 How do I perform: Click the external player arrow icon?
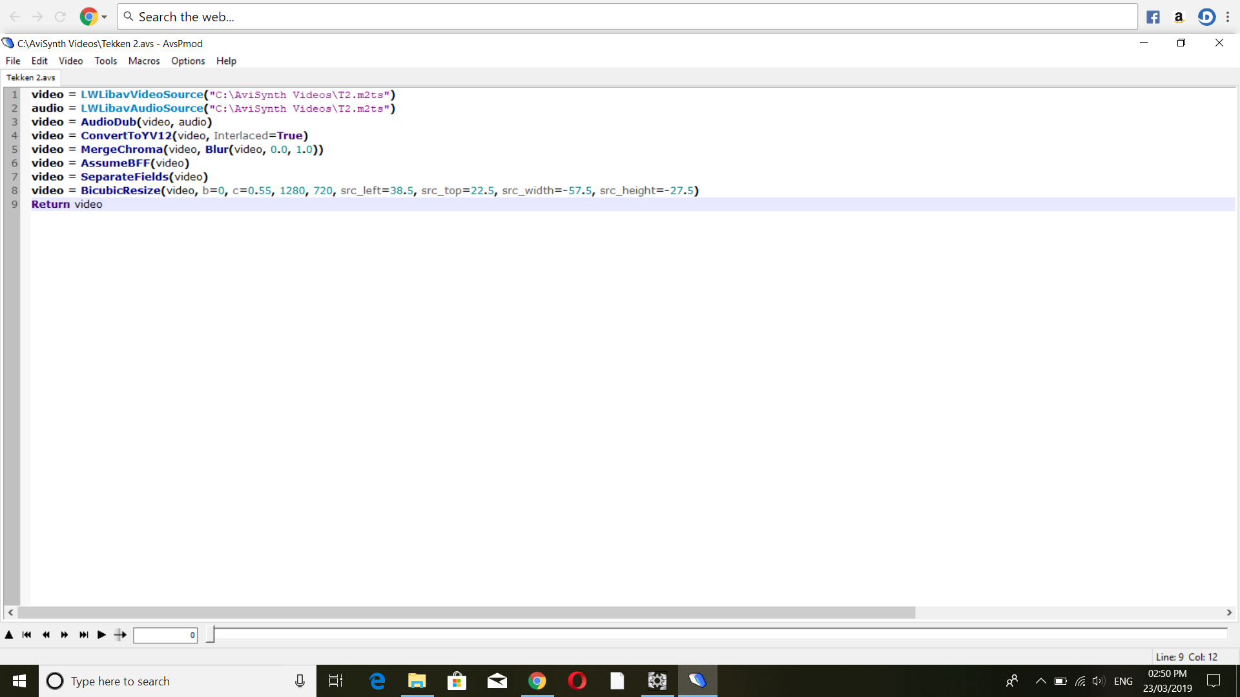pos(120,635)
